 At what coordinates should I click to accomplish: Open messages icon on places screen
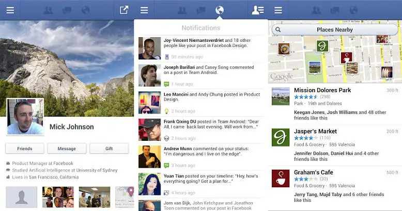coord(335,10)
